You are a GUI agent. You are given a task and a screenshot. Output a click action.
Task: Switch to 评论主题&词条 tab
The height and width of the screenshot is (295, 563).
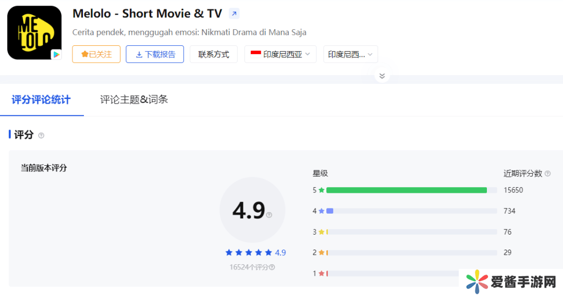(x=134, y=100)
